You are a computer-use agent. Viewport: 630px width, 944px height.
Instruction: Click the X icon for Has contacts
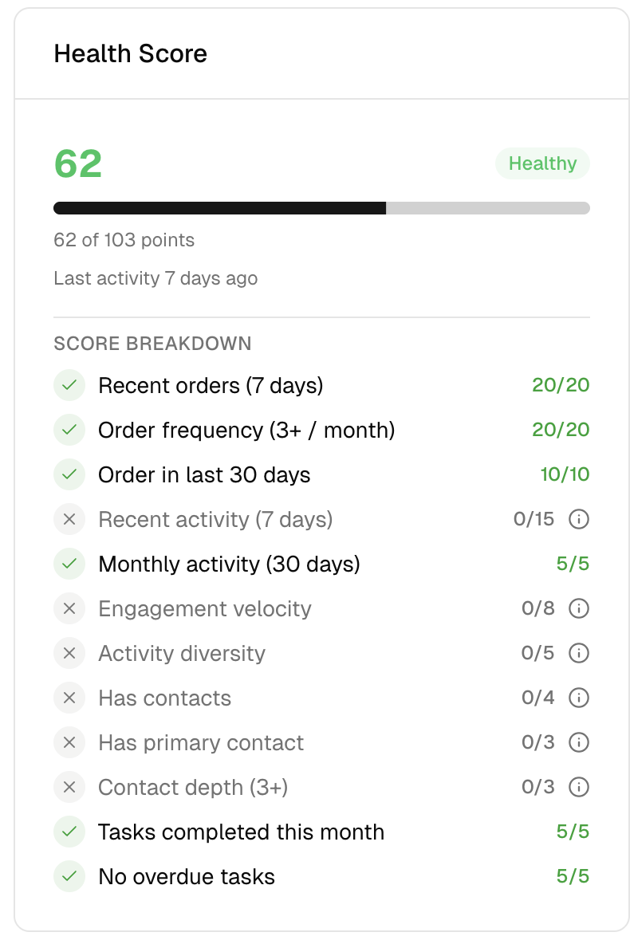(69, 698)
